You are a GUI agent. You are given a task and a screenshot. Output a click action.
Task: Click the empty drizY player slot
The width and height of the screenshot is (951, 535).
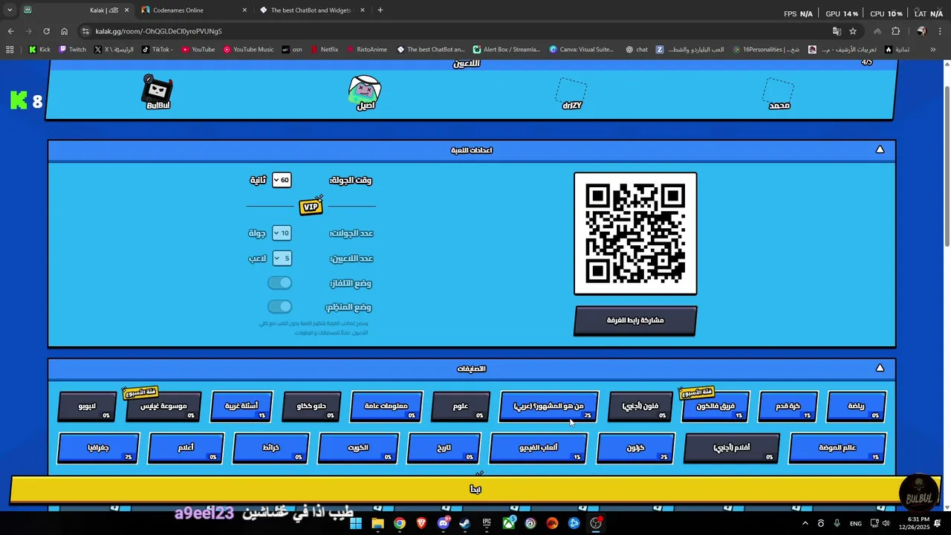tap(572, 92)
